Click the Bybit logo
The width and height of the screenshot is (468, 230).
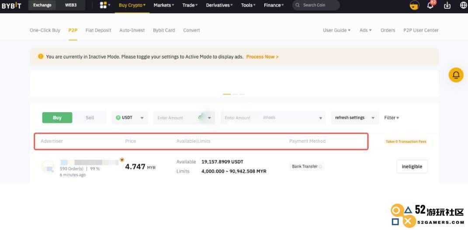11,5
